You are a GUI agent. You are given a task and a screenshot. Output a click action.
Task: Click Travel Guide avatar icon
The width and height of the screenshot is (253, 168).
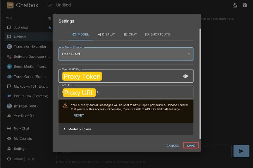(x=9, y=77)
